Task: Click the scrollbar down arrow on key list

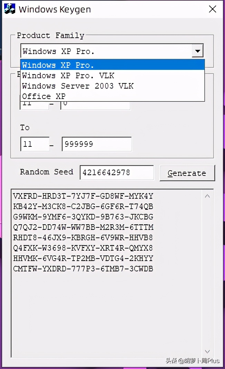Action: click(x=207, y=351)
